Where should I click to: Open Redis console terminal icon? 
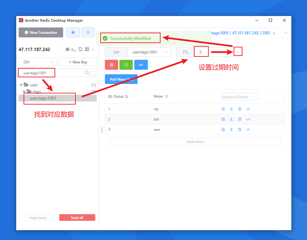click(x=74, y=49)
